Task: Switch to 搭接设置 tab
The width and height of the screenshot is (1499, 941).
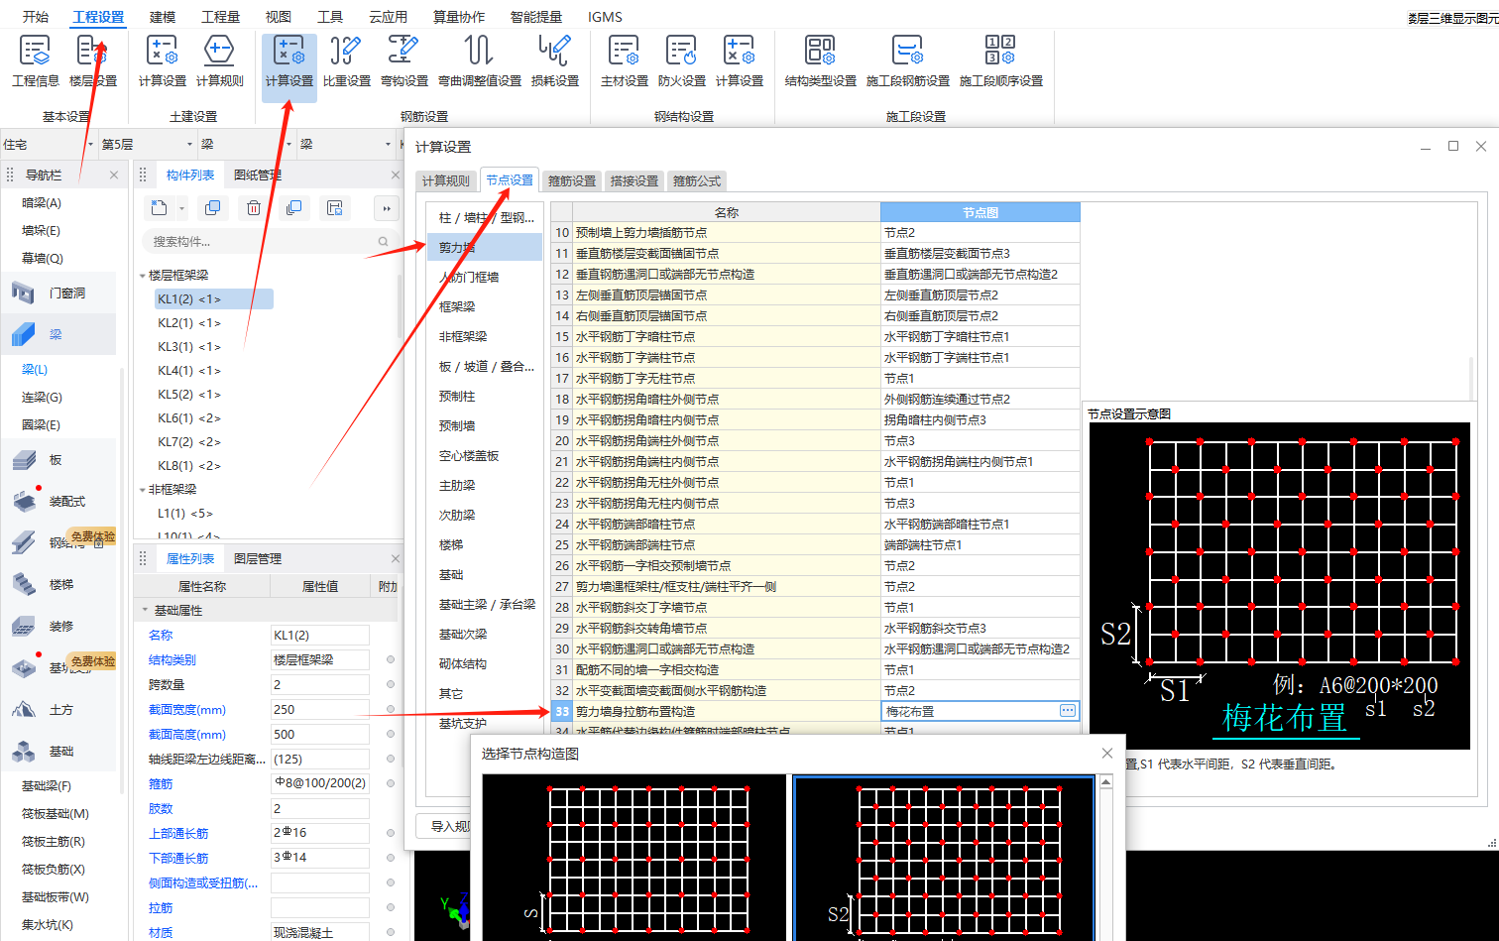Action: pyautogui.click(x=634, y=180)
